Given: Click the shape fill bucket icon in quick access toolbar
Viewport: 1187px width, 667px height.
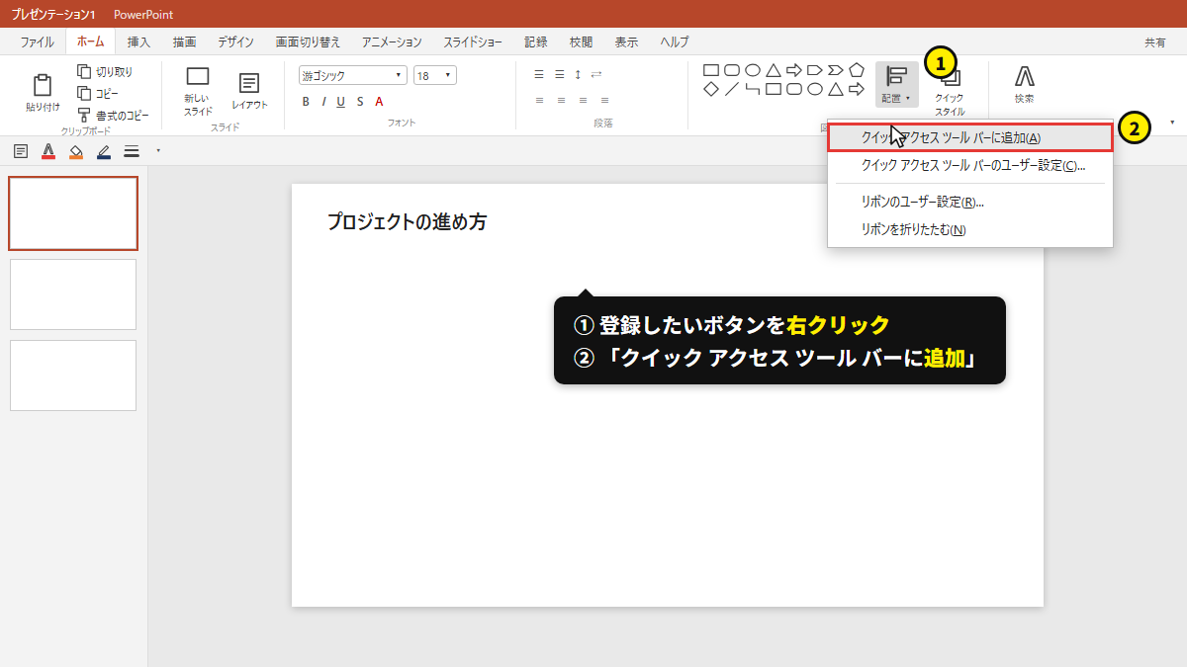Looking at the screenshot, I should (x=76, y=151).
